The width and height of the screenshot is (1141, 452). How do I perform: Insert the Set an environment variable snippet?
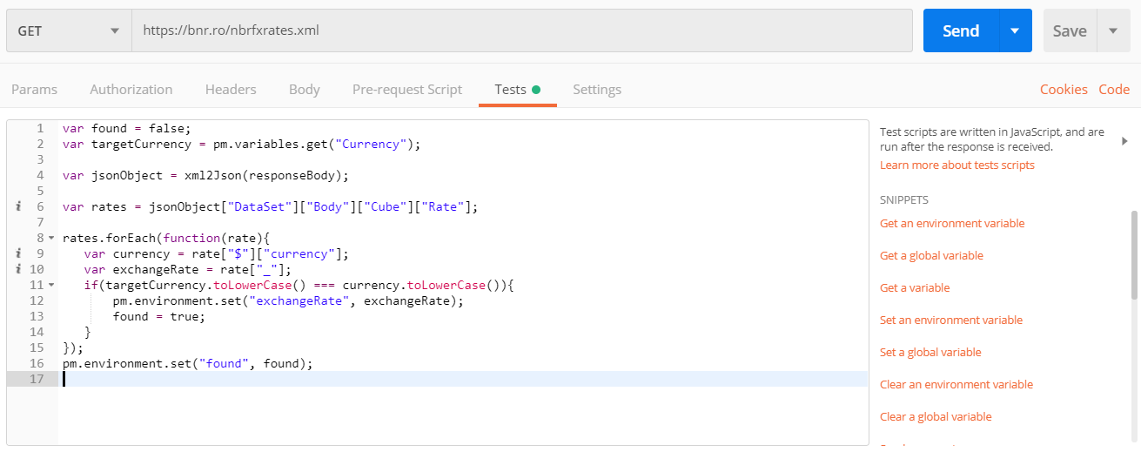(951, 320)
